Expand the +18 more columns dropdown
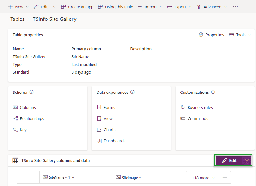This screenshot has height=186, width=256. pos(203,178)
